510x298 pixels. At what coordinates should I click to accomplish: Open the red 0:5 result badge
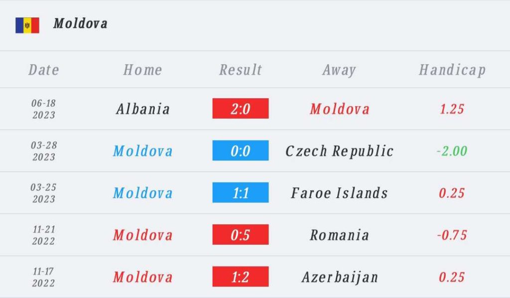click(x=241, y=235)
